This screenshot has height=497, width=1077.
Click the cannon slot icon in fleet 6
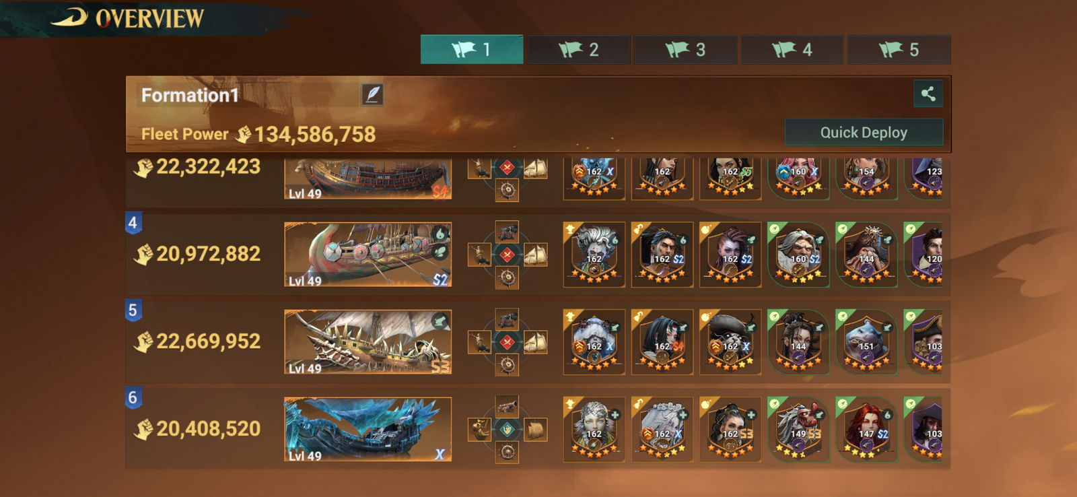click(x=508, y=406)
